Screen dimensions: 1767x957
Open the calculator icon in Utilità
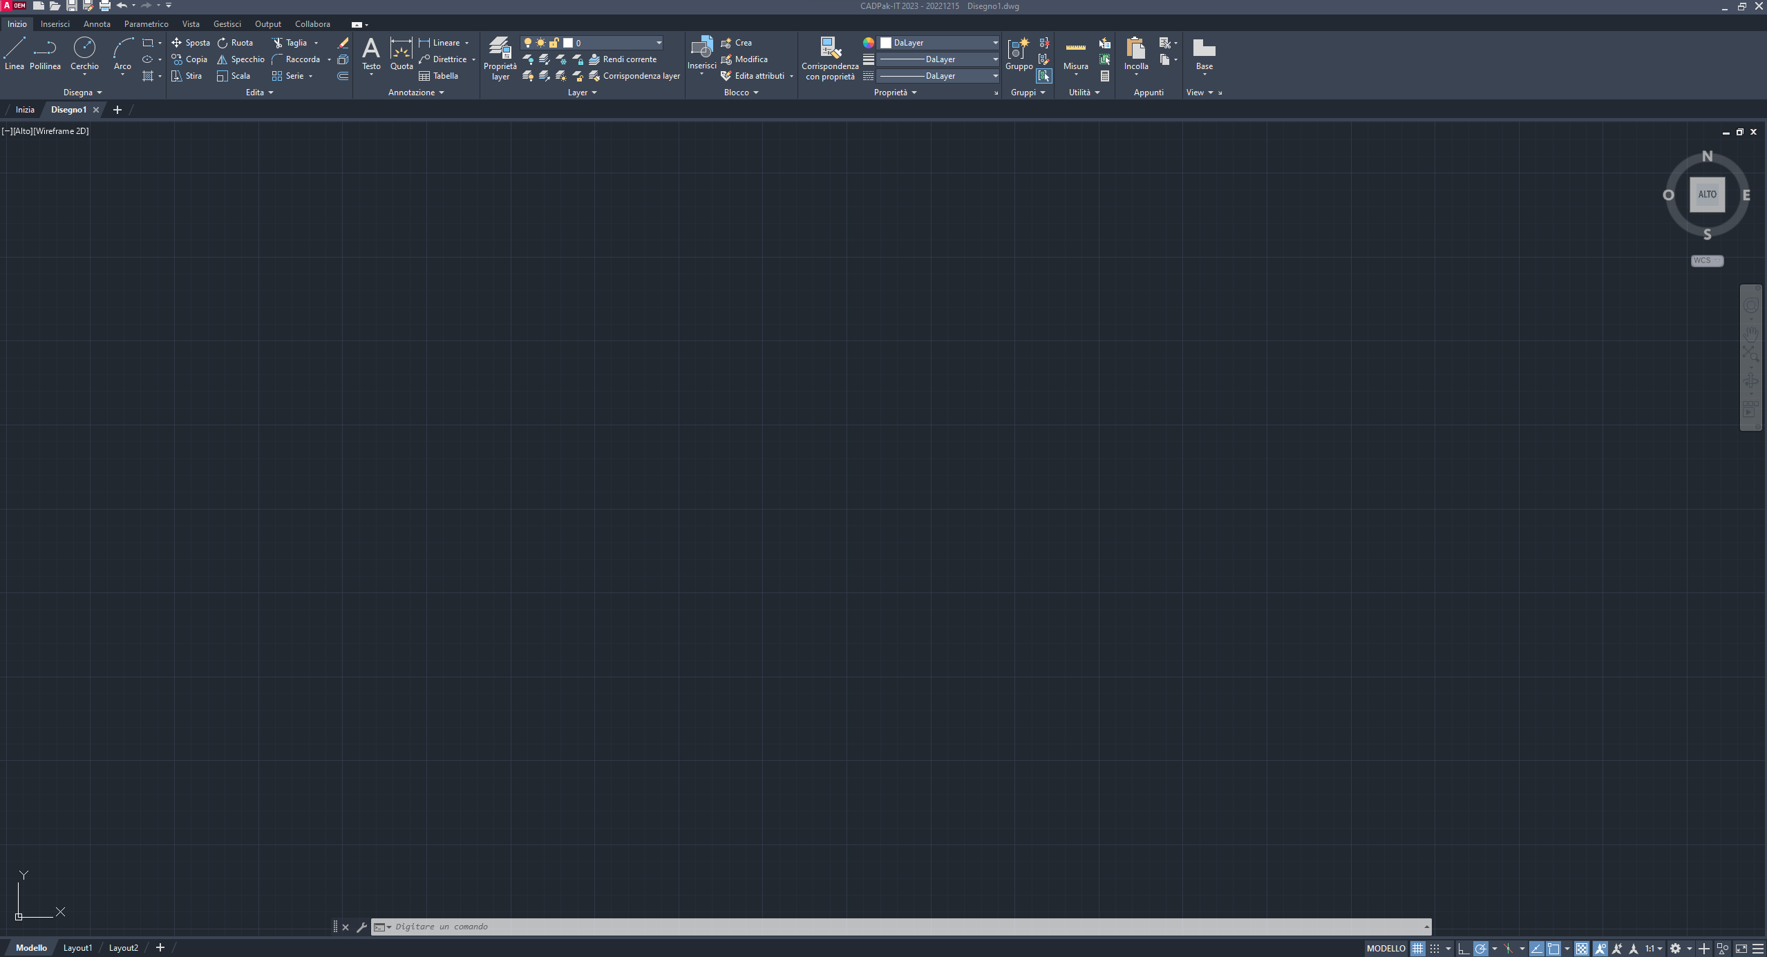click(x=1105, y=76)
